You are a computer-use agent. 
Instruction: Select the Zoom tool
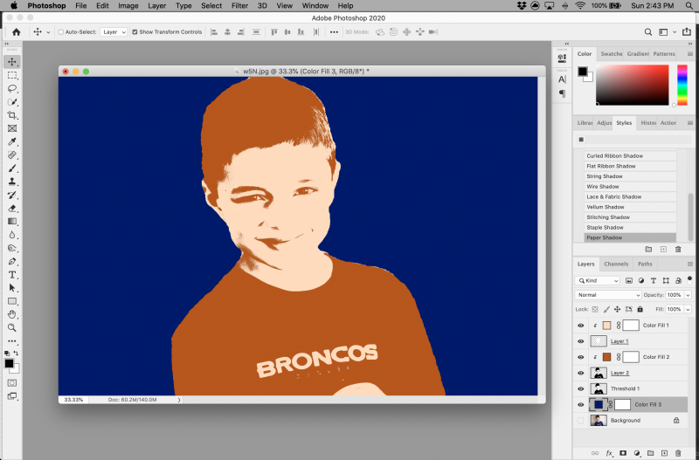tap(12, 327)
